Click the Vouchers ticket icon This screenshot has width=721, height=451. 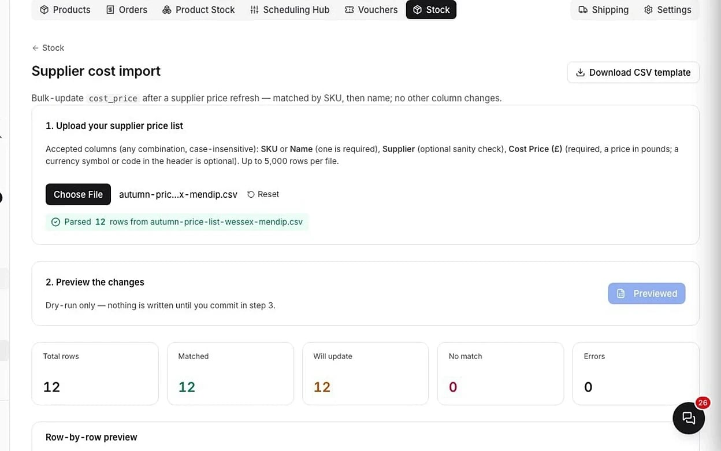(x=349, y=10)
